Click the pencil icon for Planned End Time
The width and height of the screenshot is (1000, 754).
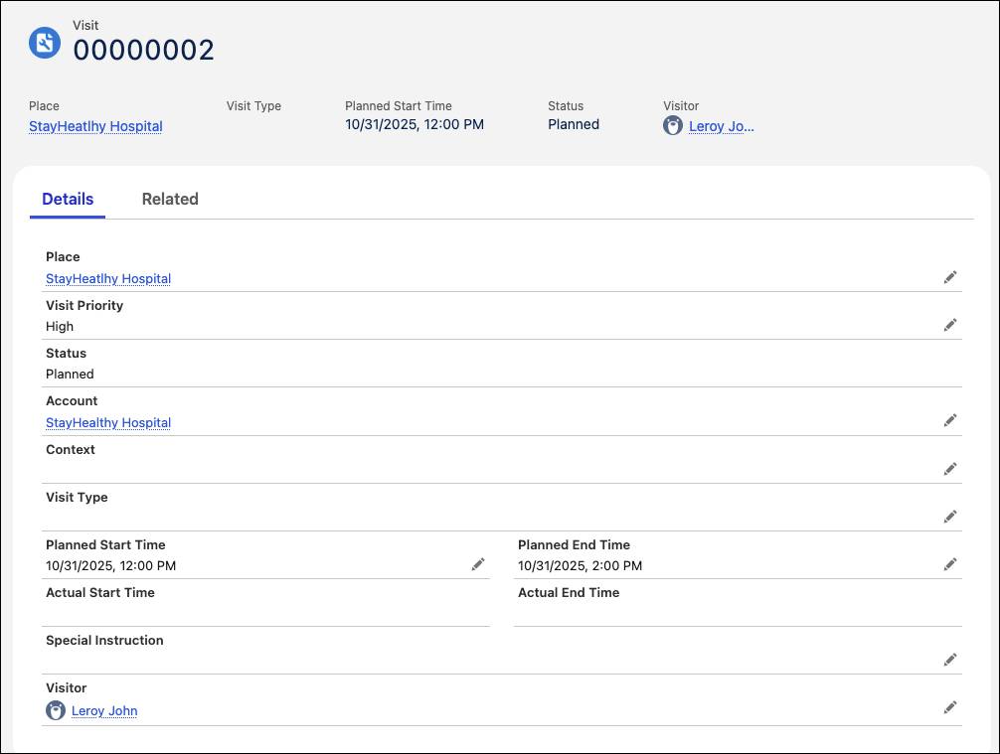point(950,563)
